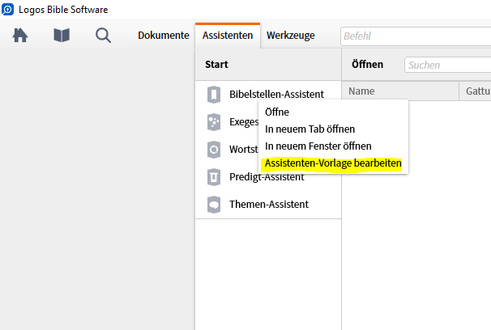Click the Bibelstellen-Assistent icon
Image resolution: width=491 pixels, height=330 pixels.
[214, 95]
